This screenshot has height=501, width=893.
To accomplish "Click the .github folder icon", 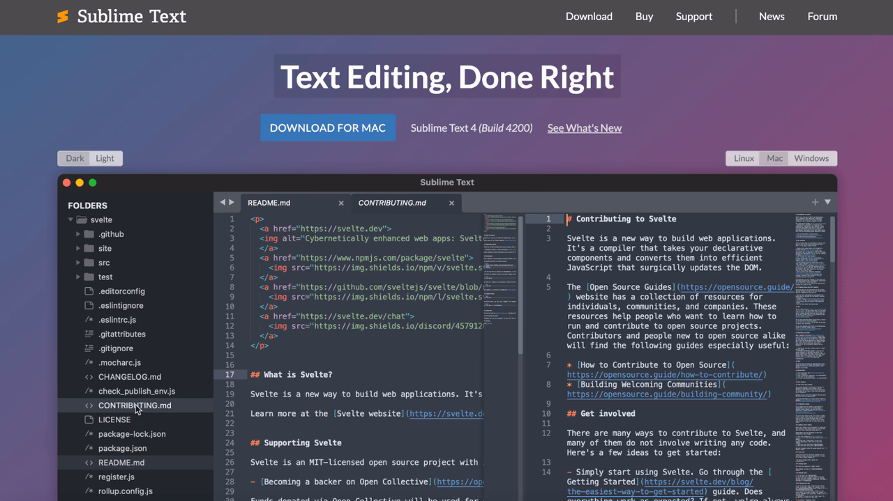I will coord(89,234).
